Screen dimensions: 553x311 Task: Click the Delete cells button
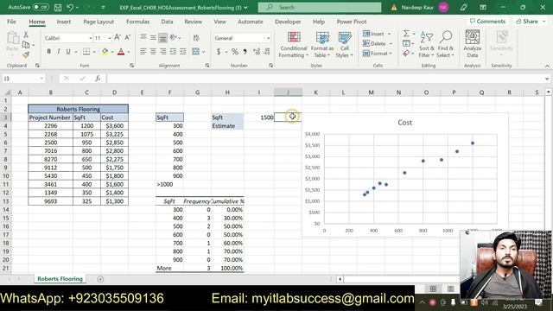[374, 44]
